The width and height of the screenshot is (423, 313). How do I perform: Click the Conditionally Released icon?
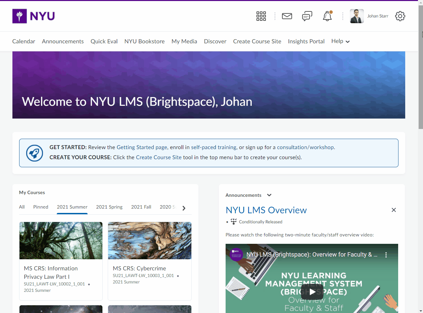point(234,222)
